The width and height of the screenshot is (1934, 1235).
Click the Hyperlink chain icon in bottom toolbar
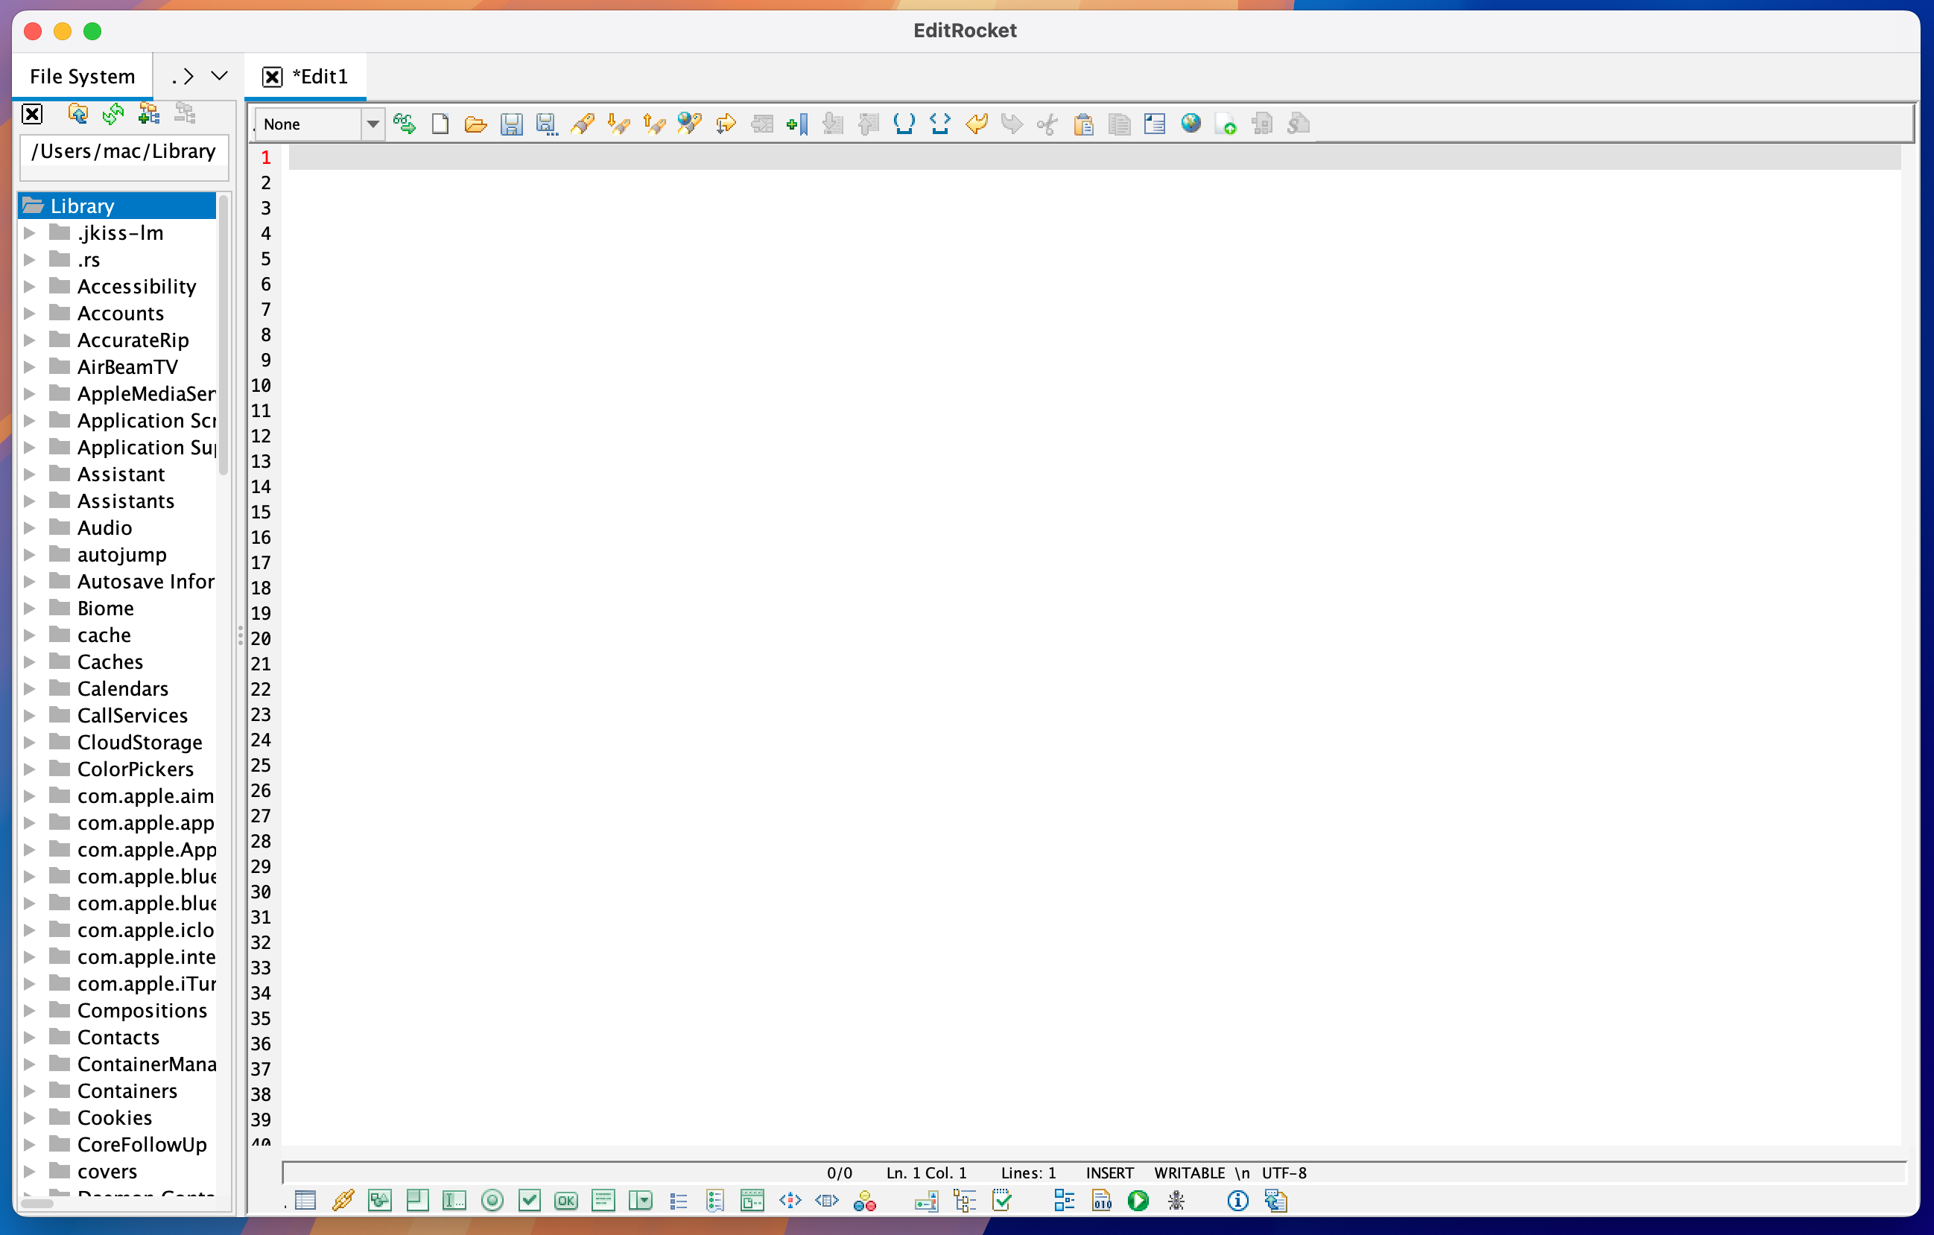(343, 1201)
